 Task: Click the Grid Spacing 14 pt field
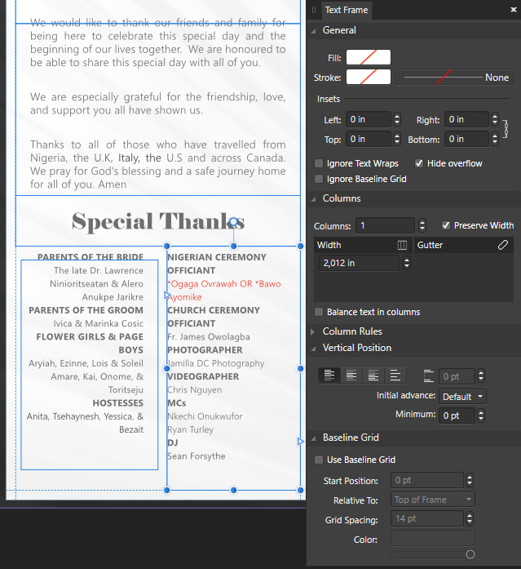(x=427, y=518)
